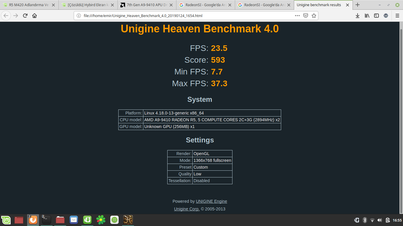Launch the mail client envelope icon
Screen dimensions: 403x226
74,220
